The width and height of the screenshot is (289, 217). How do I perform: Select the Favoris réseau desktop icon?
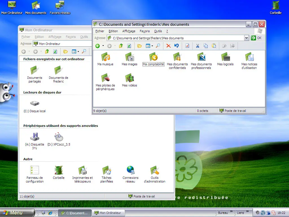point(60,8)
